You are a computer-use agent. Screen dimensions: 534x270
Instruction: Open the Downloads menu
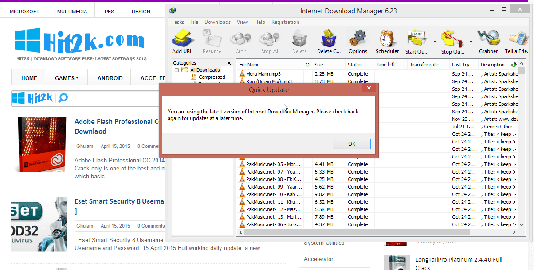pyautogui.click(x=217, y=22)
